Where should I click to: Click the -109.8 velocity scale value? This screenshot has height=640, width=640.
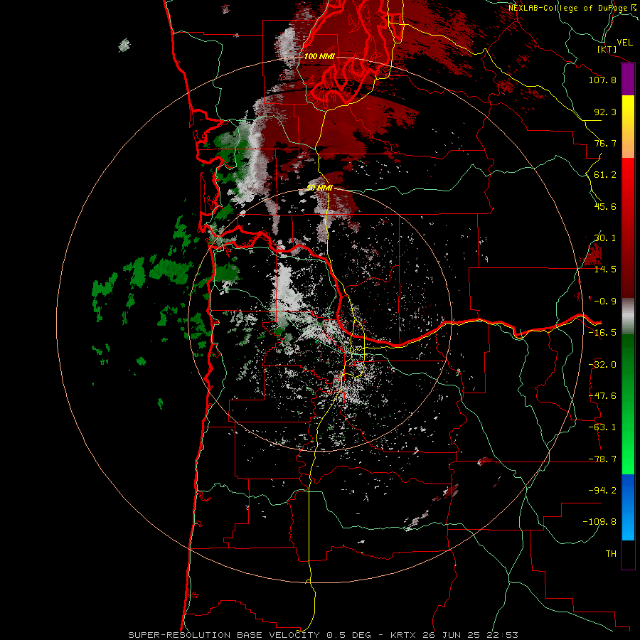point(600,522)
